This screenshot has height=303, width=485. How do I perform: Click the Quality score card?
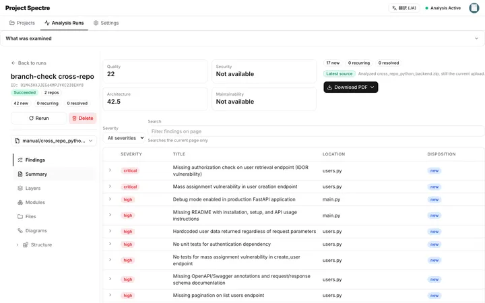(155, 71)
